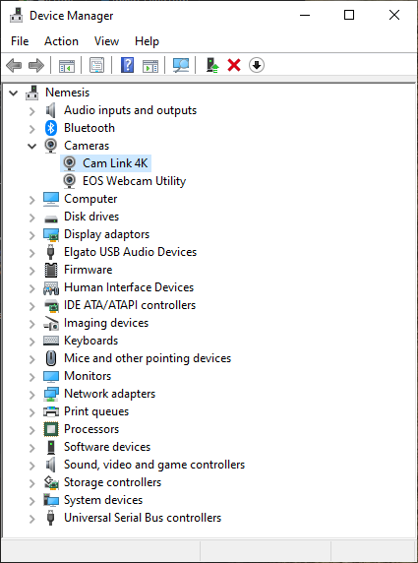The width and height of the screenshot is (418, 563).
Task: Click the Firmware chip icon
Action: pos(51,270)
